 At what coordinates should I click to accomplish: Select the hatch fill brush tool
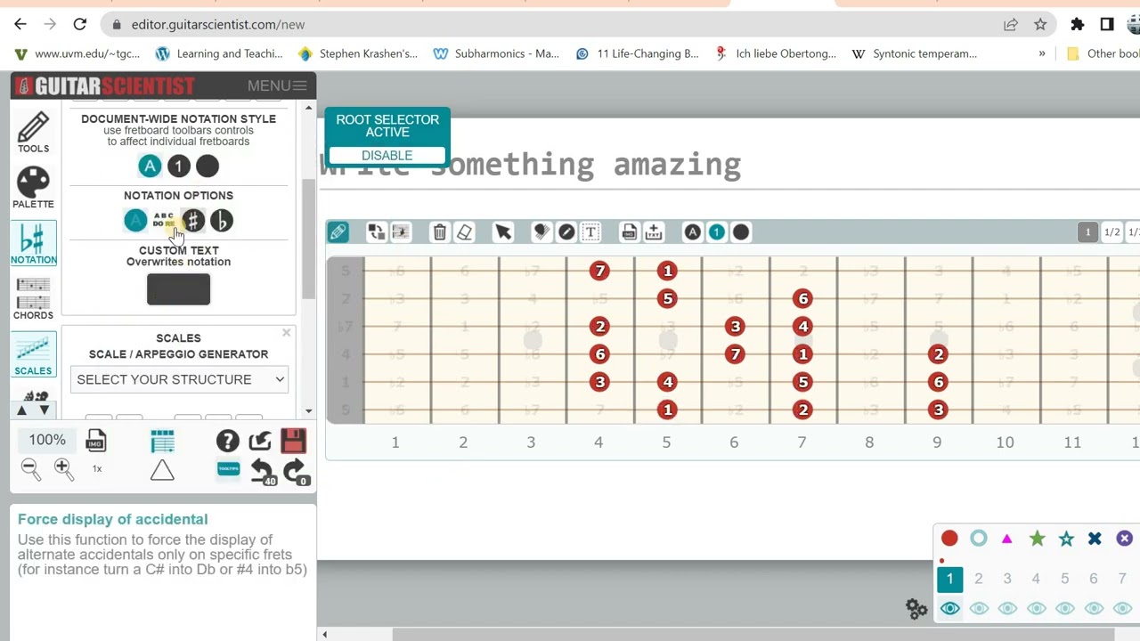tap(541, 232)
